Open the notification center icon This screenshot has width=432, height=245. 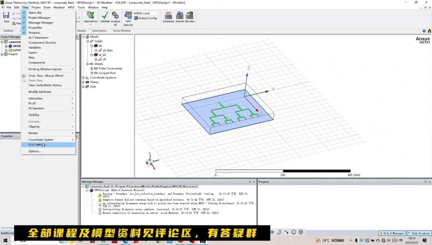point(424,241)
